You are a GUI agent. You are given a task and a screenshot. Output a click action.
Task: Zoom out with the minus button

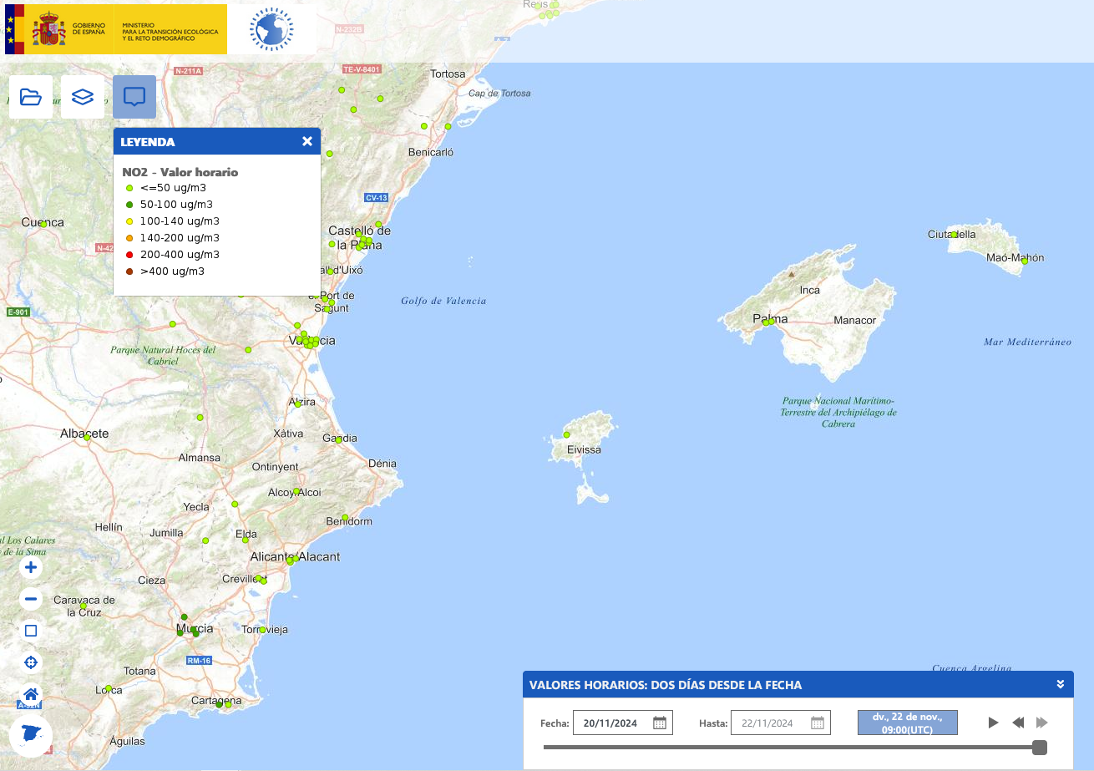(31, 599)
